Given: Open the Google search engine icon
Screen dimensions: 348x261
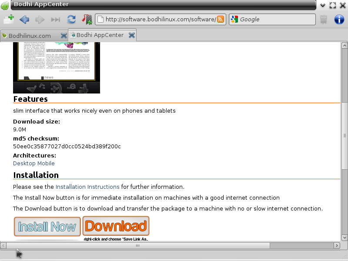Looking at the screenshot, I should pyautogui.click(x=234, y=19).
